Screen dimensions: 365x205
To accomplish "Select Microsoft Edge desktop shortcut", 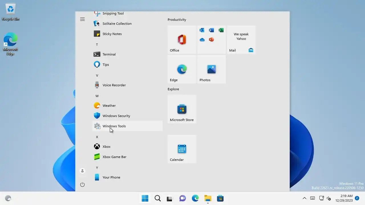I will pos(11,44).
